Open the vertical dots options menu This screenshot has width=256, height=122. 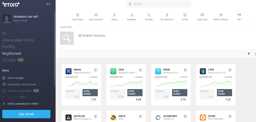(255, 54)
